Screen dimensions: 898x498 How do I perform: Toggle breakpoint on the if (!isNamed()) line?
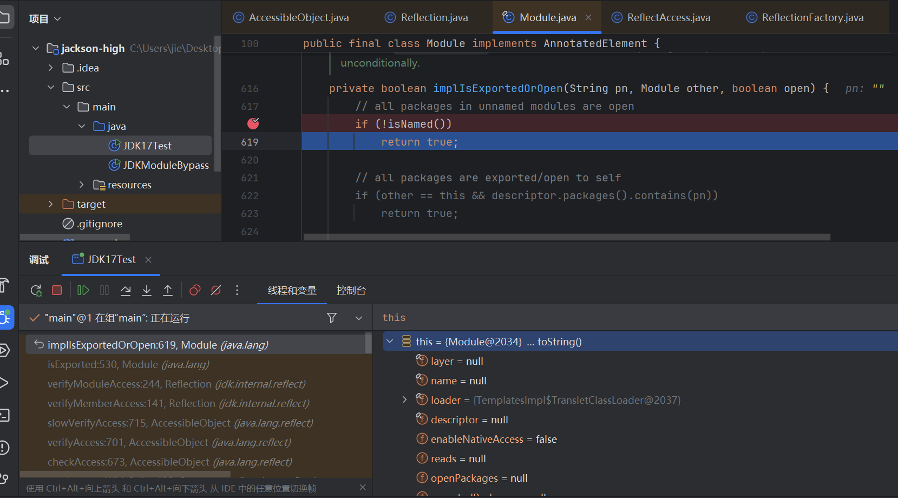[x=253, y=124]
